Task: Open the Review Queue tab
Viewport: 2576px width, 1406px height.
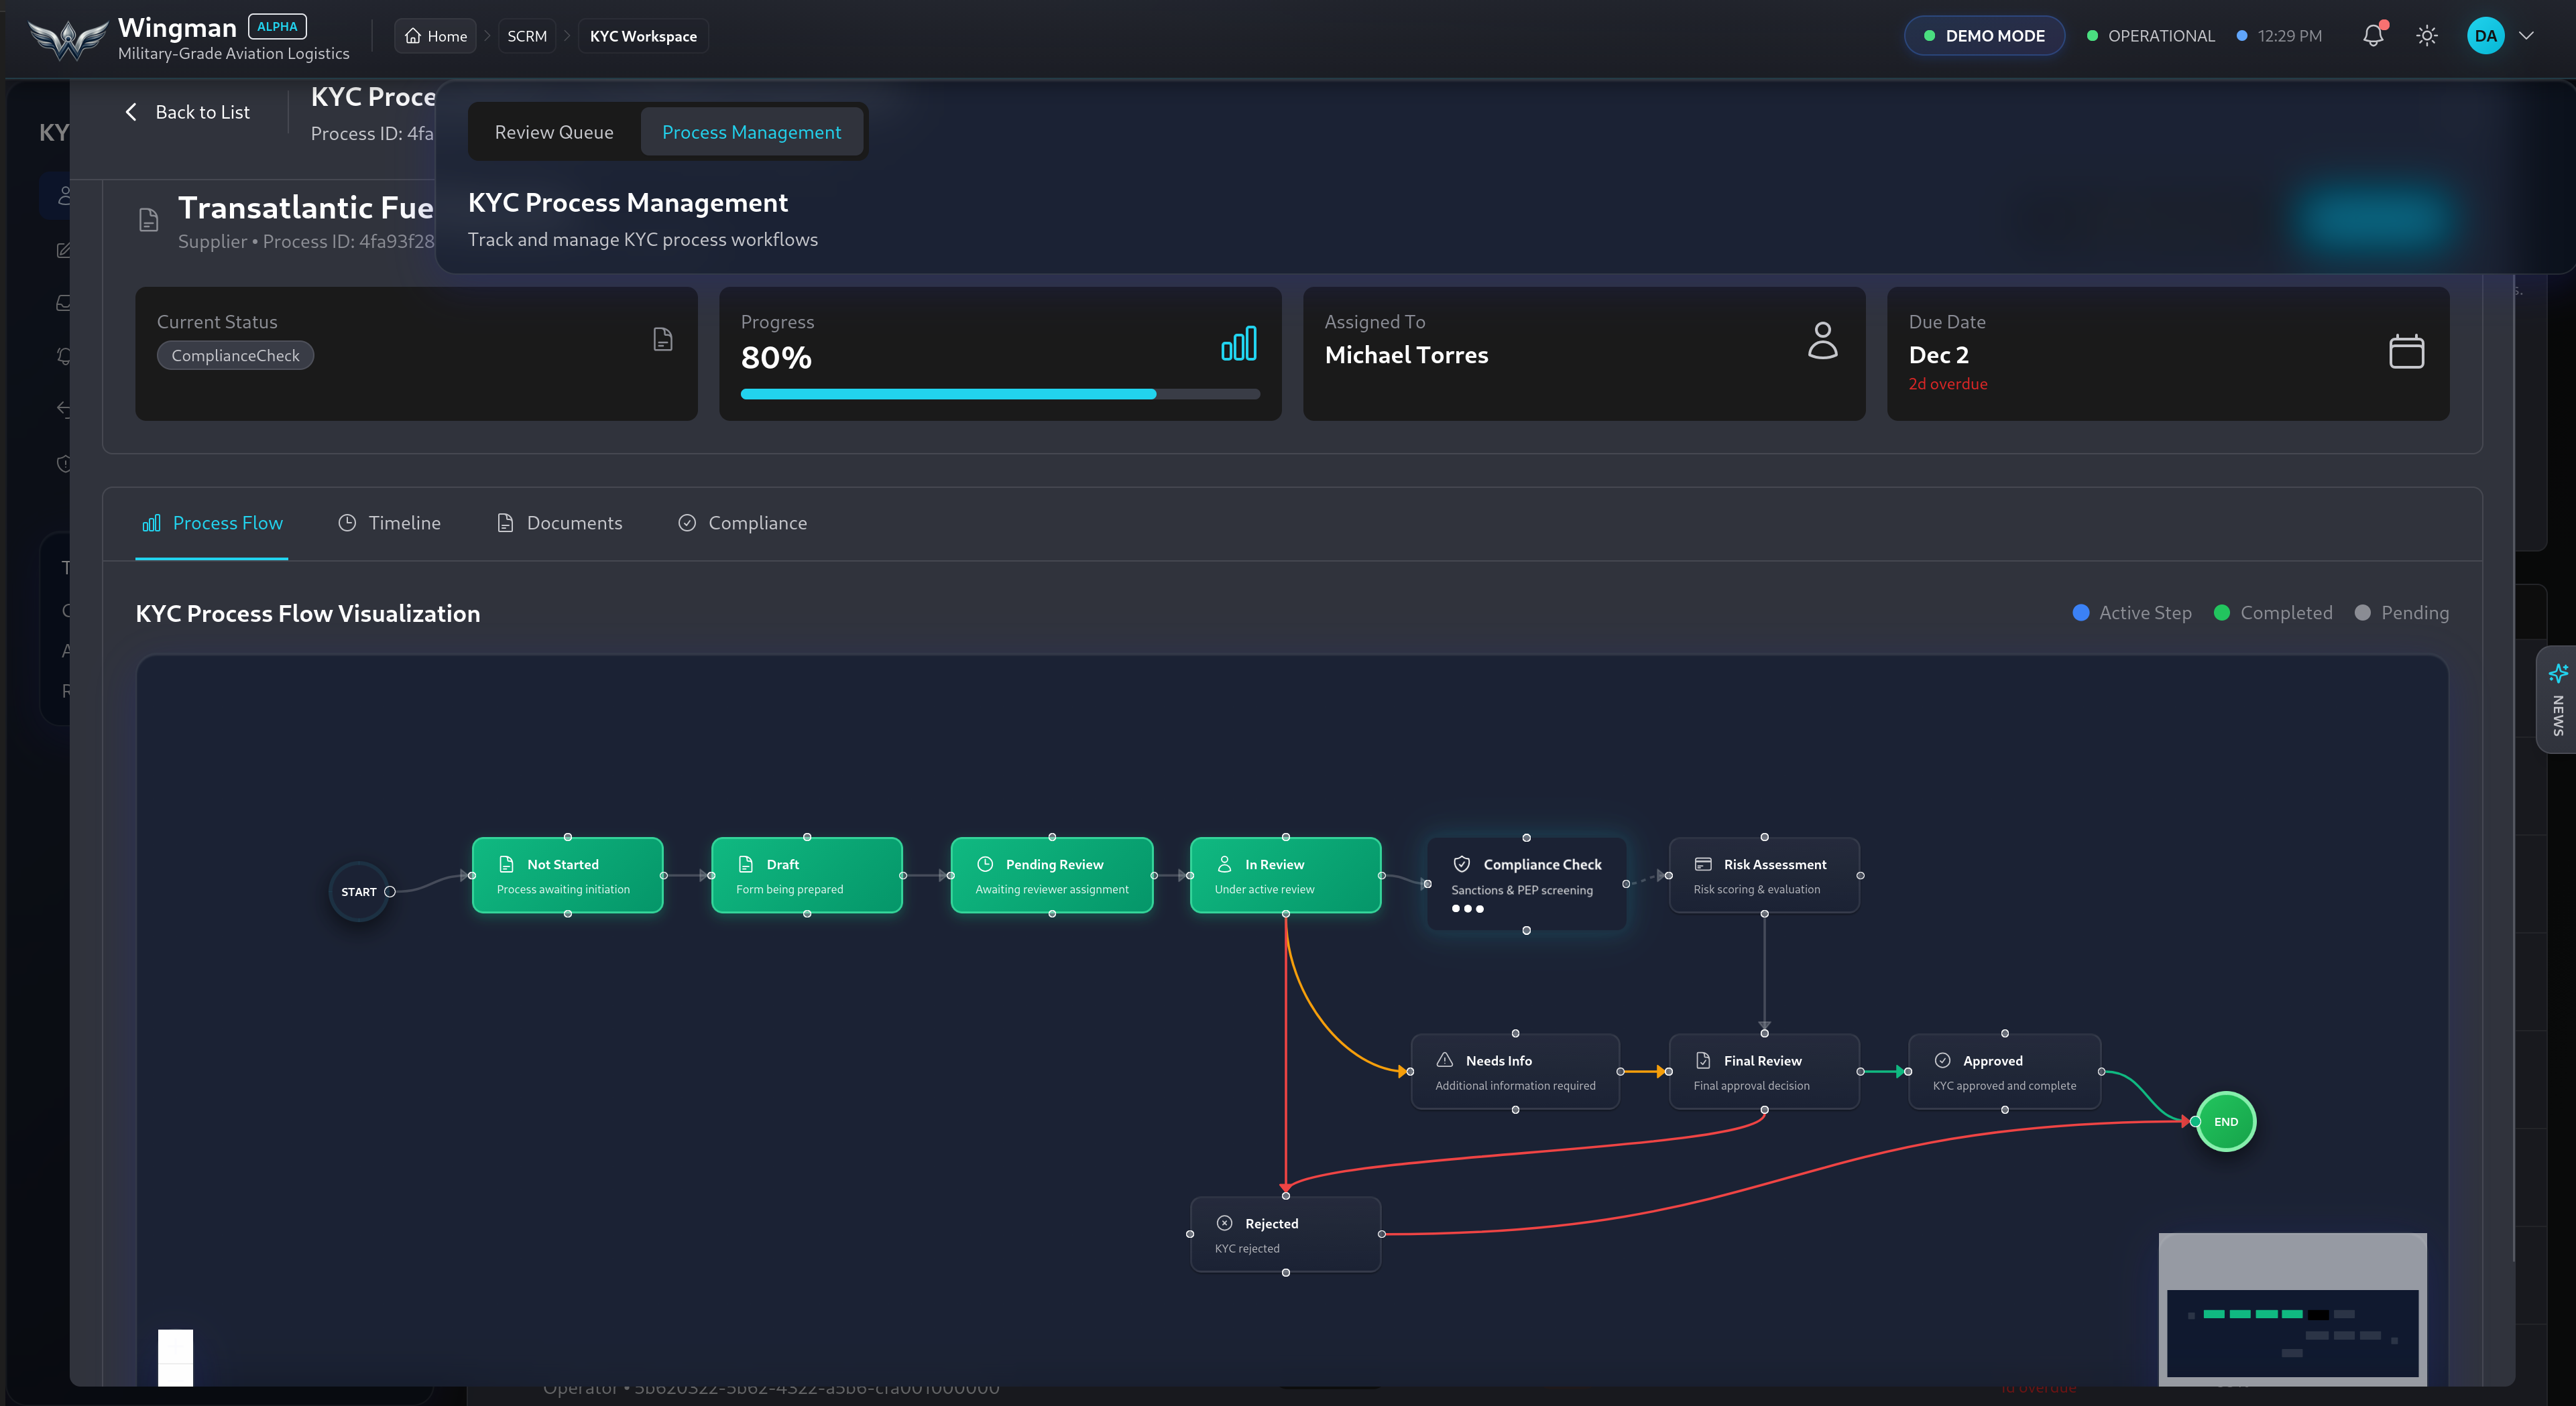Action: (x=553, y=131)
